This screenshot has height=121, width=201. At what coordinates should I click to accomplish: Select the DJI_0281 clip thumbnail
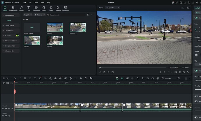point(55,27)
